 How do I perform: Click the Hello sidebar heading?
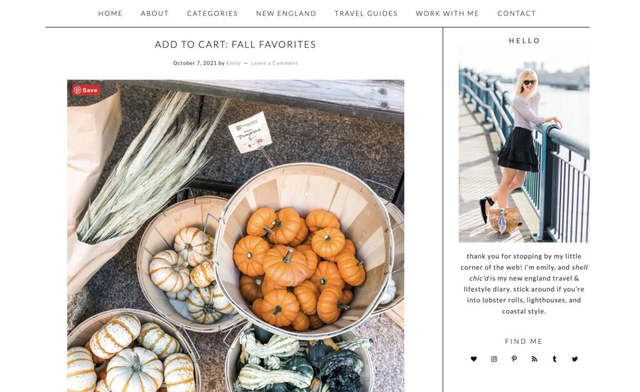click(524, 41)
